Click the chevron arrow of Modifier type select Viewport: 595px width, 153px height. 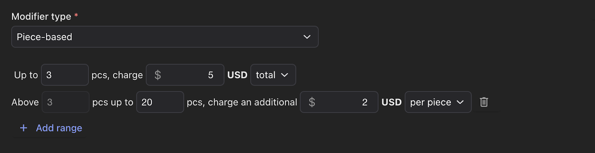[307, 37]
